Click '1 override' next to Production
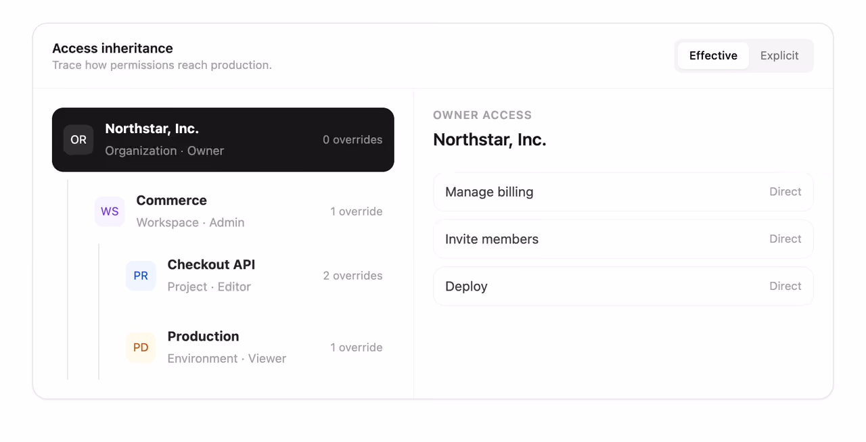Viewport: 866px width, 442px height. [357, 347]
